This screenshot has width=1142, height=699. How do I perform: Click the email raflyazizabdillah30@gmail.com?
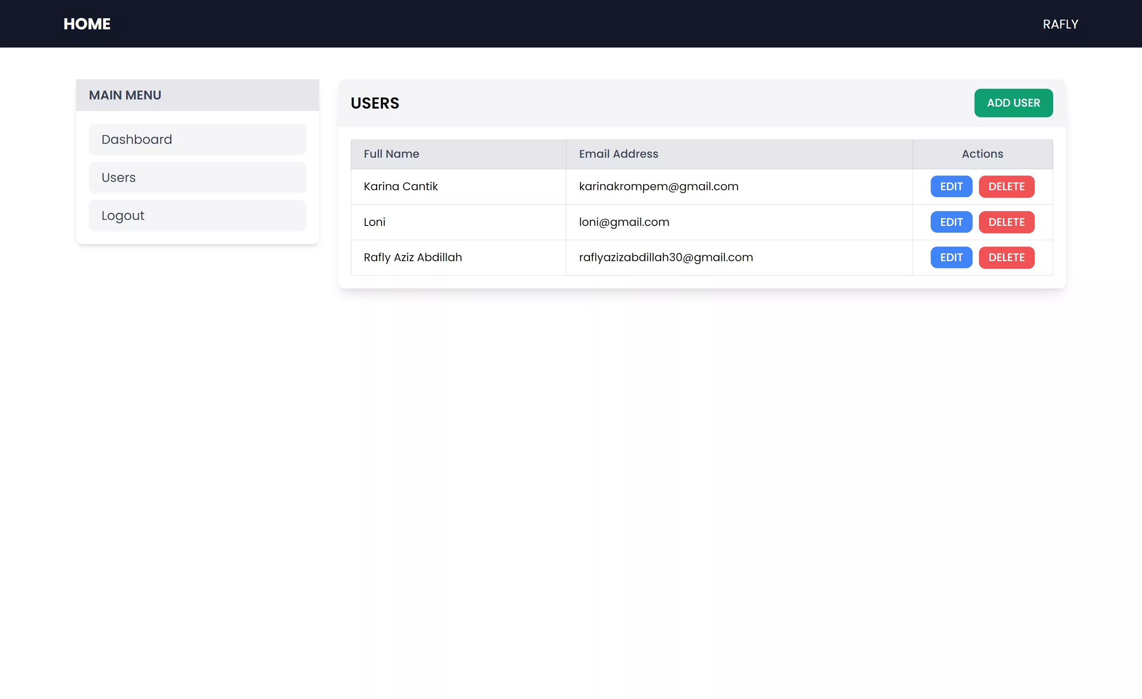click(x=665, y=257)
